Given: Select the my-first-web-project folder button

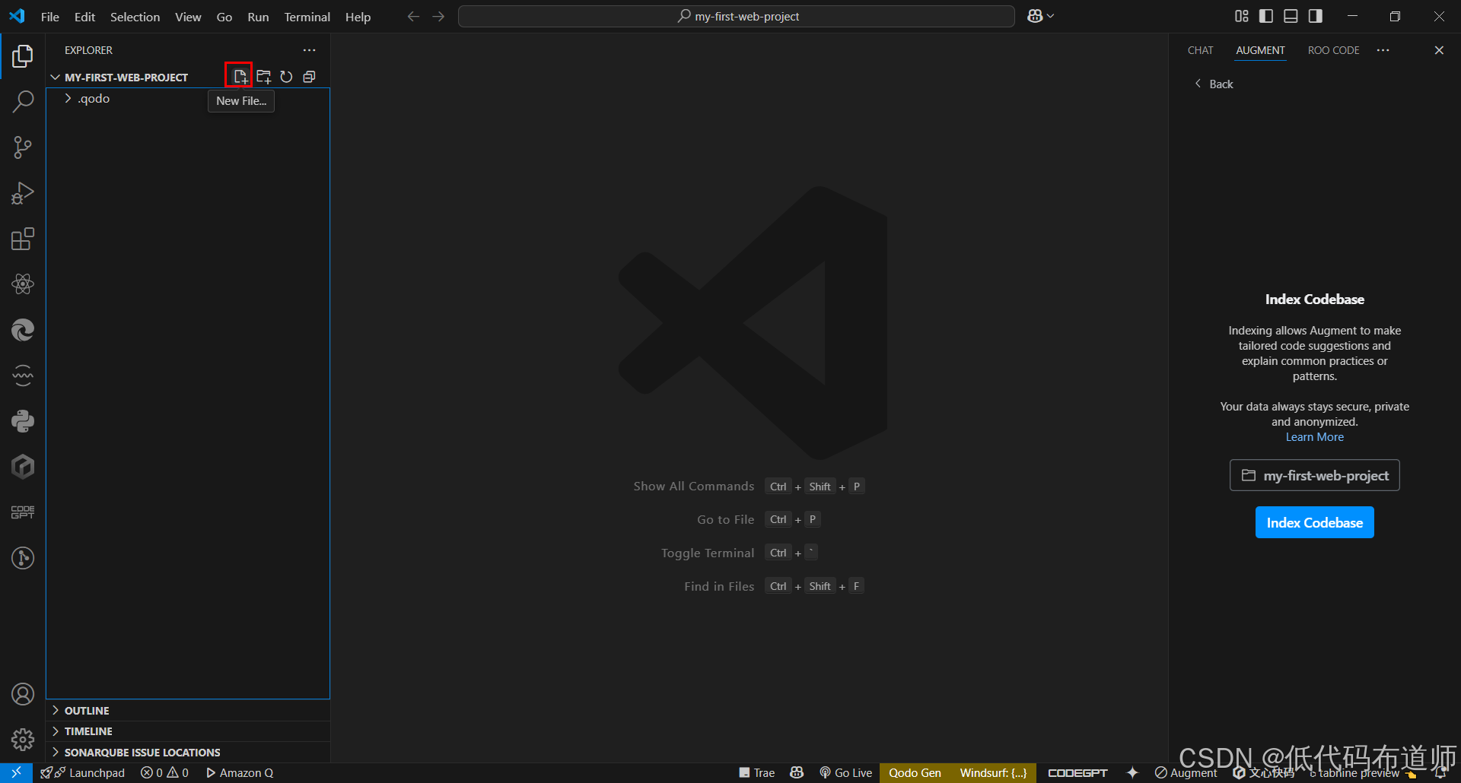Looking at the screenshot, I should (x=1314, y=475).
